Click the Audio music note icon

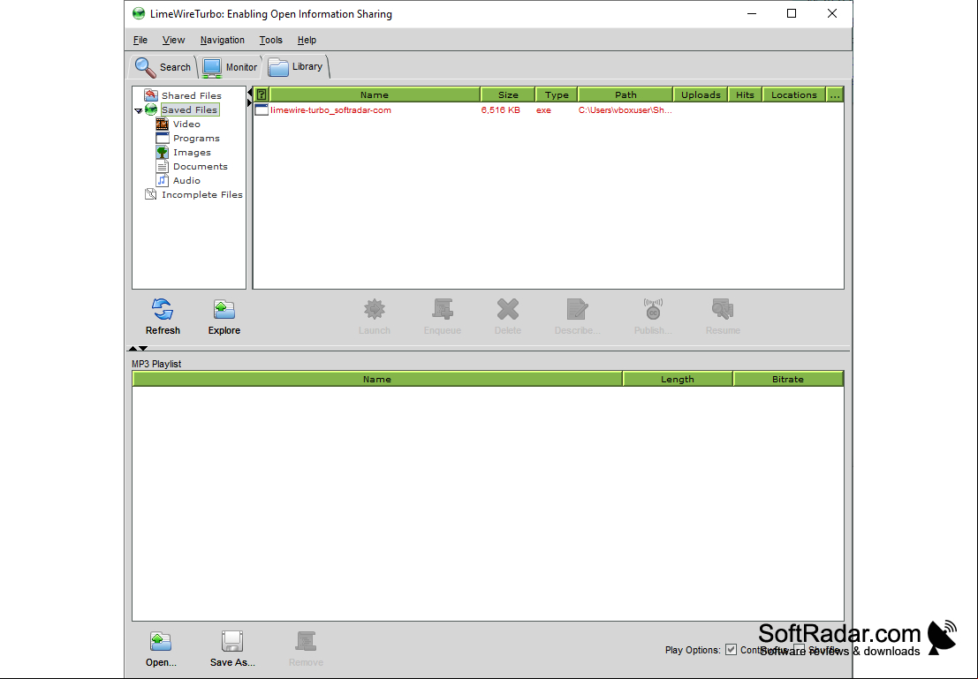163,181
